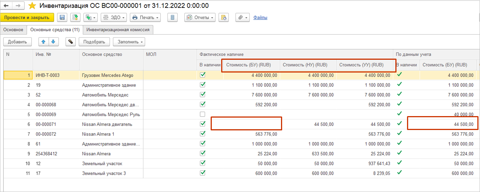This screenshot has width=480, height=192.
Task: Add document to favorites with star icon
Action: 32,6
